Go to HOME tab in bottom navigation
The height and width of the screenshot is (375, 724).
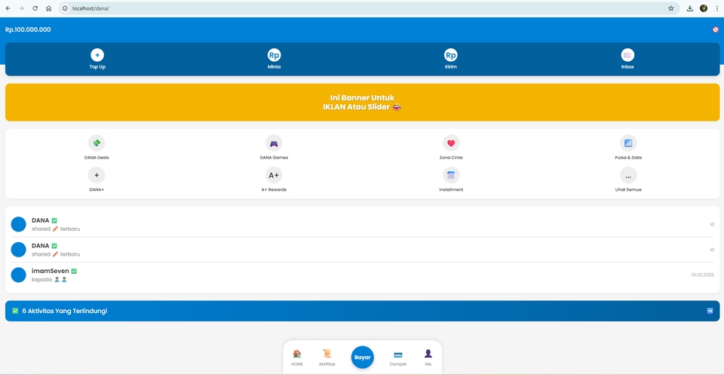pos(297,358)
